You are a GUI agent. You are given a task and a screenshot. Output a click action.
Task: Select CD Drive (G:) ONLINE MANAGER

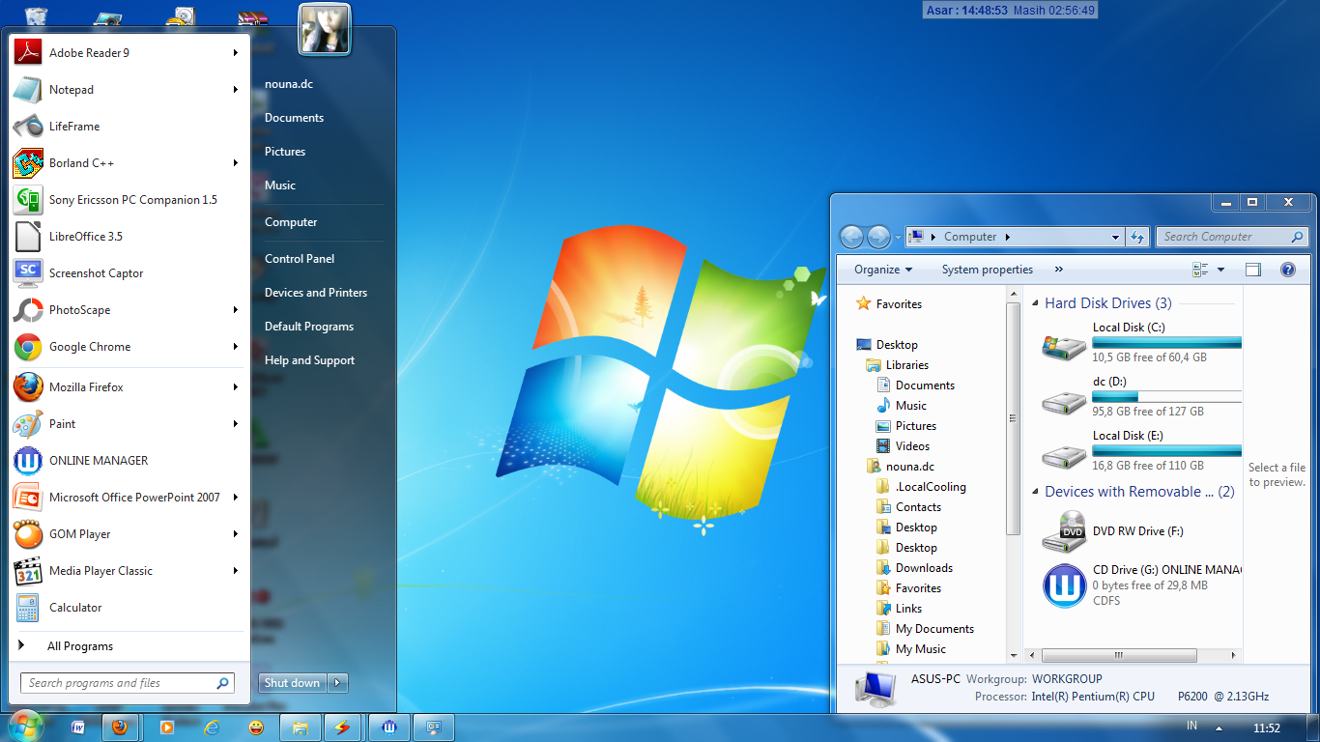[x=1142, y=585]
